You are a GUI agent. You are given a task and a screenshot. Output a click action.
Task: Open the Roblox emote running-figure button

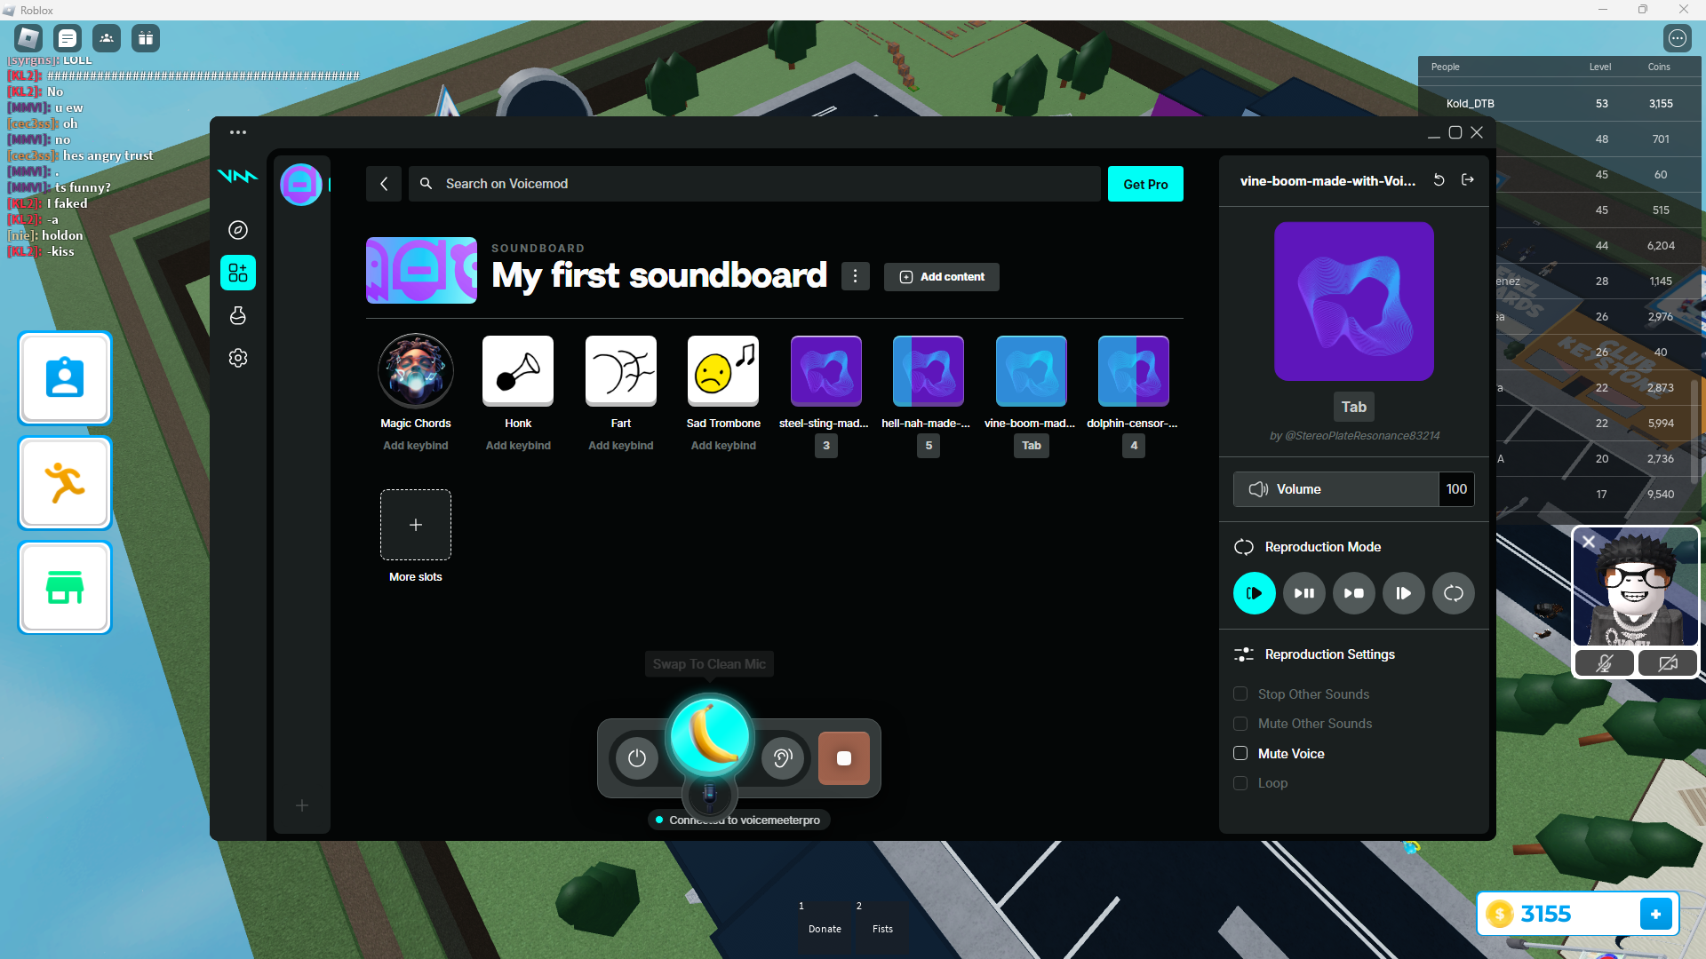65,483
